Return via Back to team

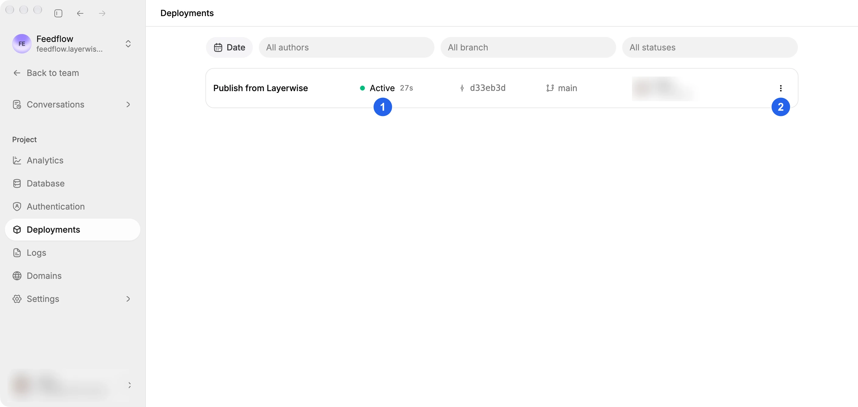coord(46,73)
